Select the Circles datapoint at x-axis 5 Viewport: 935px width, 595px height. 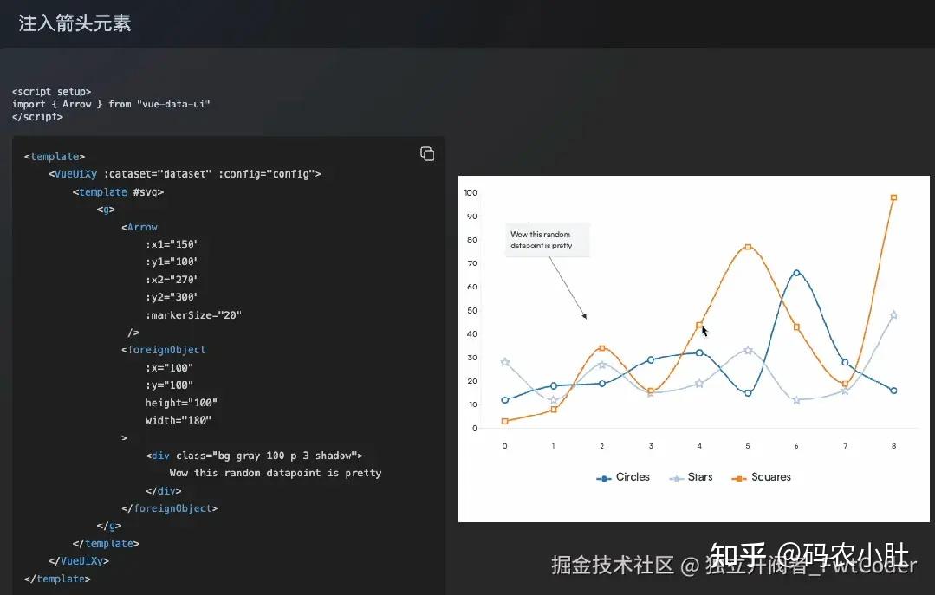click(x=748, y=393)
